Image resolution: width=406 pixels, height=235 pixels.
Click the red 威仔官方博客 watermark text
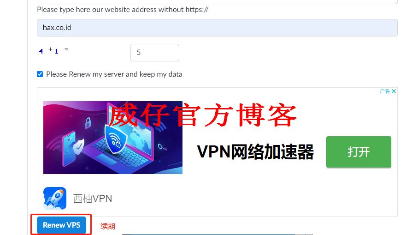coord(202,115)
